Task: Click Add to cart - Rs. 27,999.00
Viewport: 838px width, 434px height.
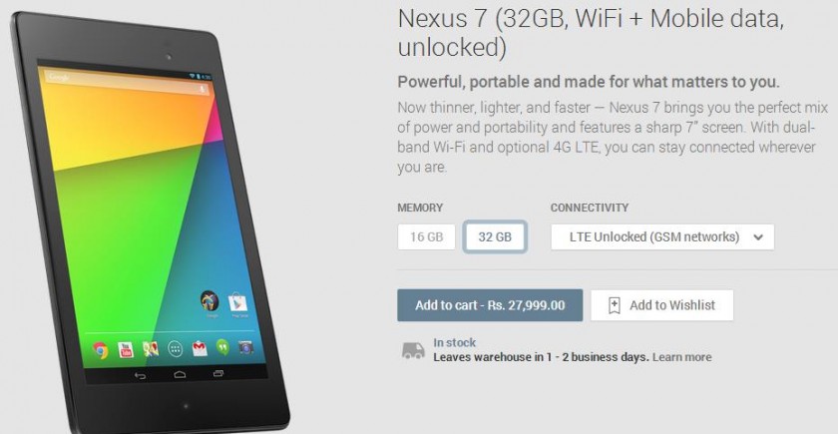Action: (490, 305)
